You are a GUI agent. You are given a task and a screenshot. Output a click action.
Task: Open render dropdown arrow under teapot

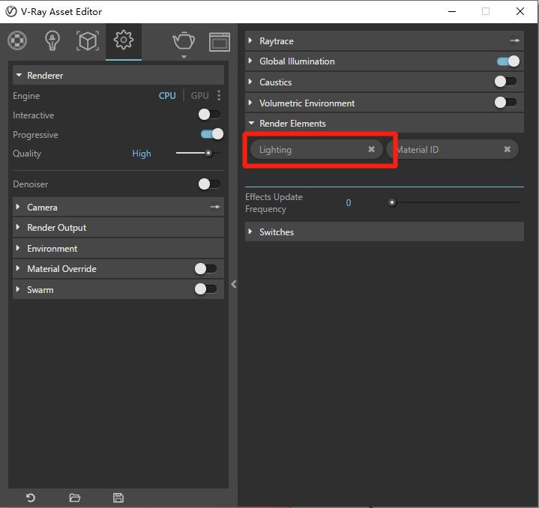(x=184, y=57)
